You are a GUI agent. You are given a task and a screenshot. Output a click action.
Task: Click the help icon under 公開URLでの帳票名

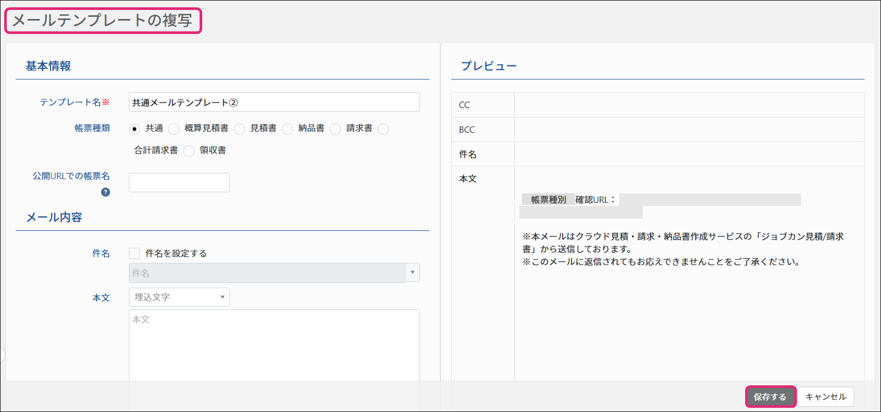[x=106, y=192]
